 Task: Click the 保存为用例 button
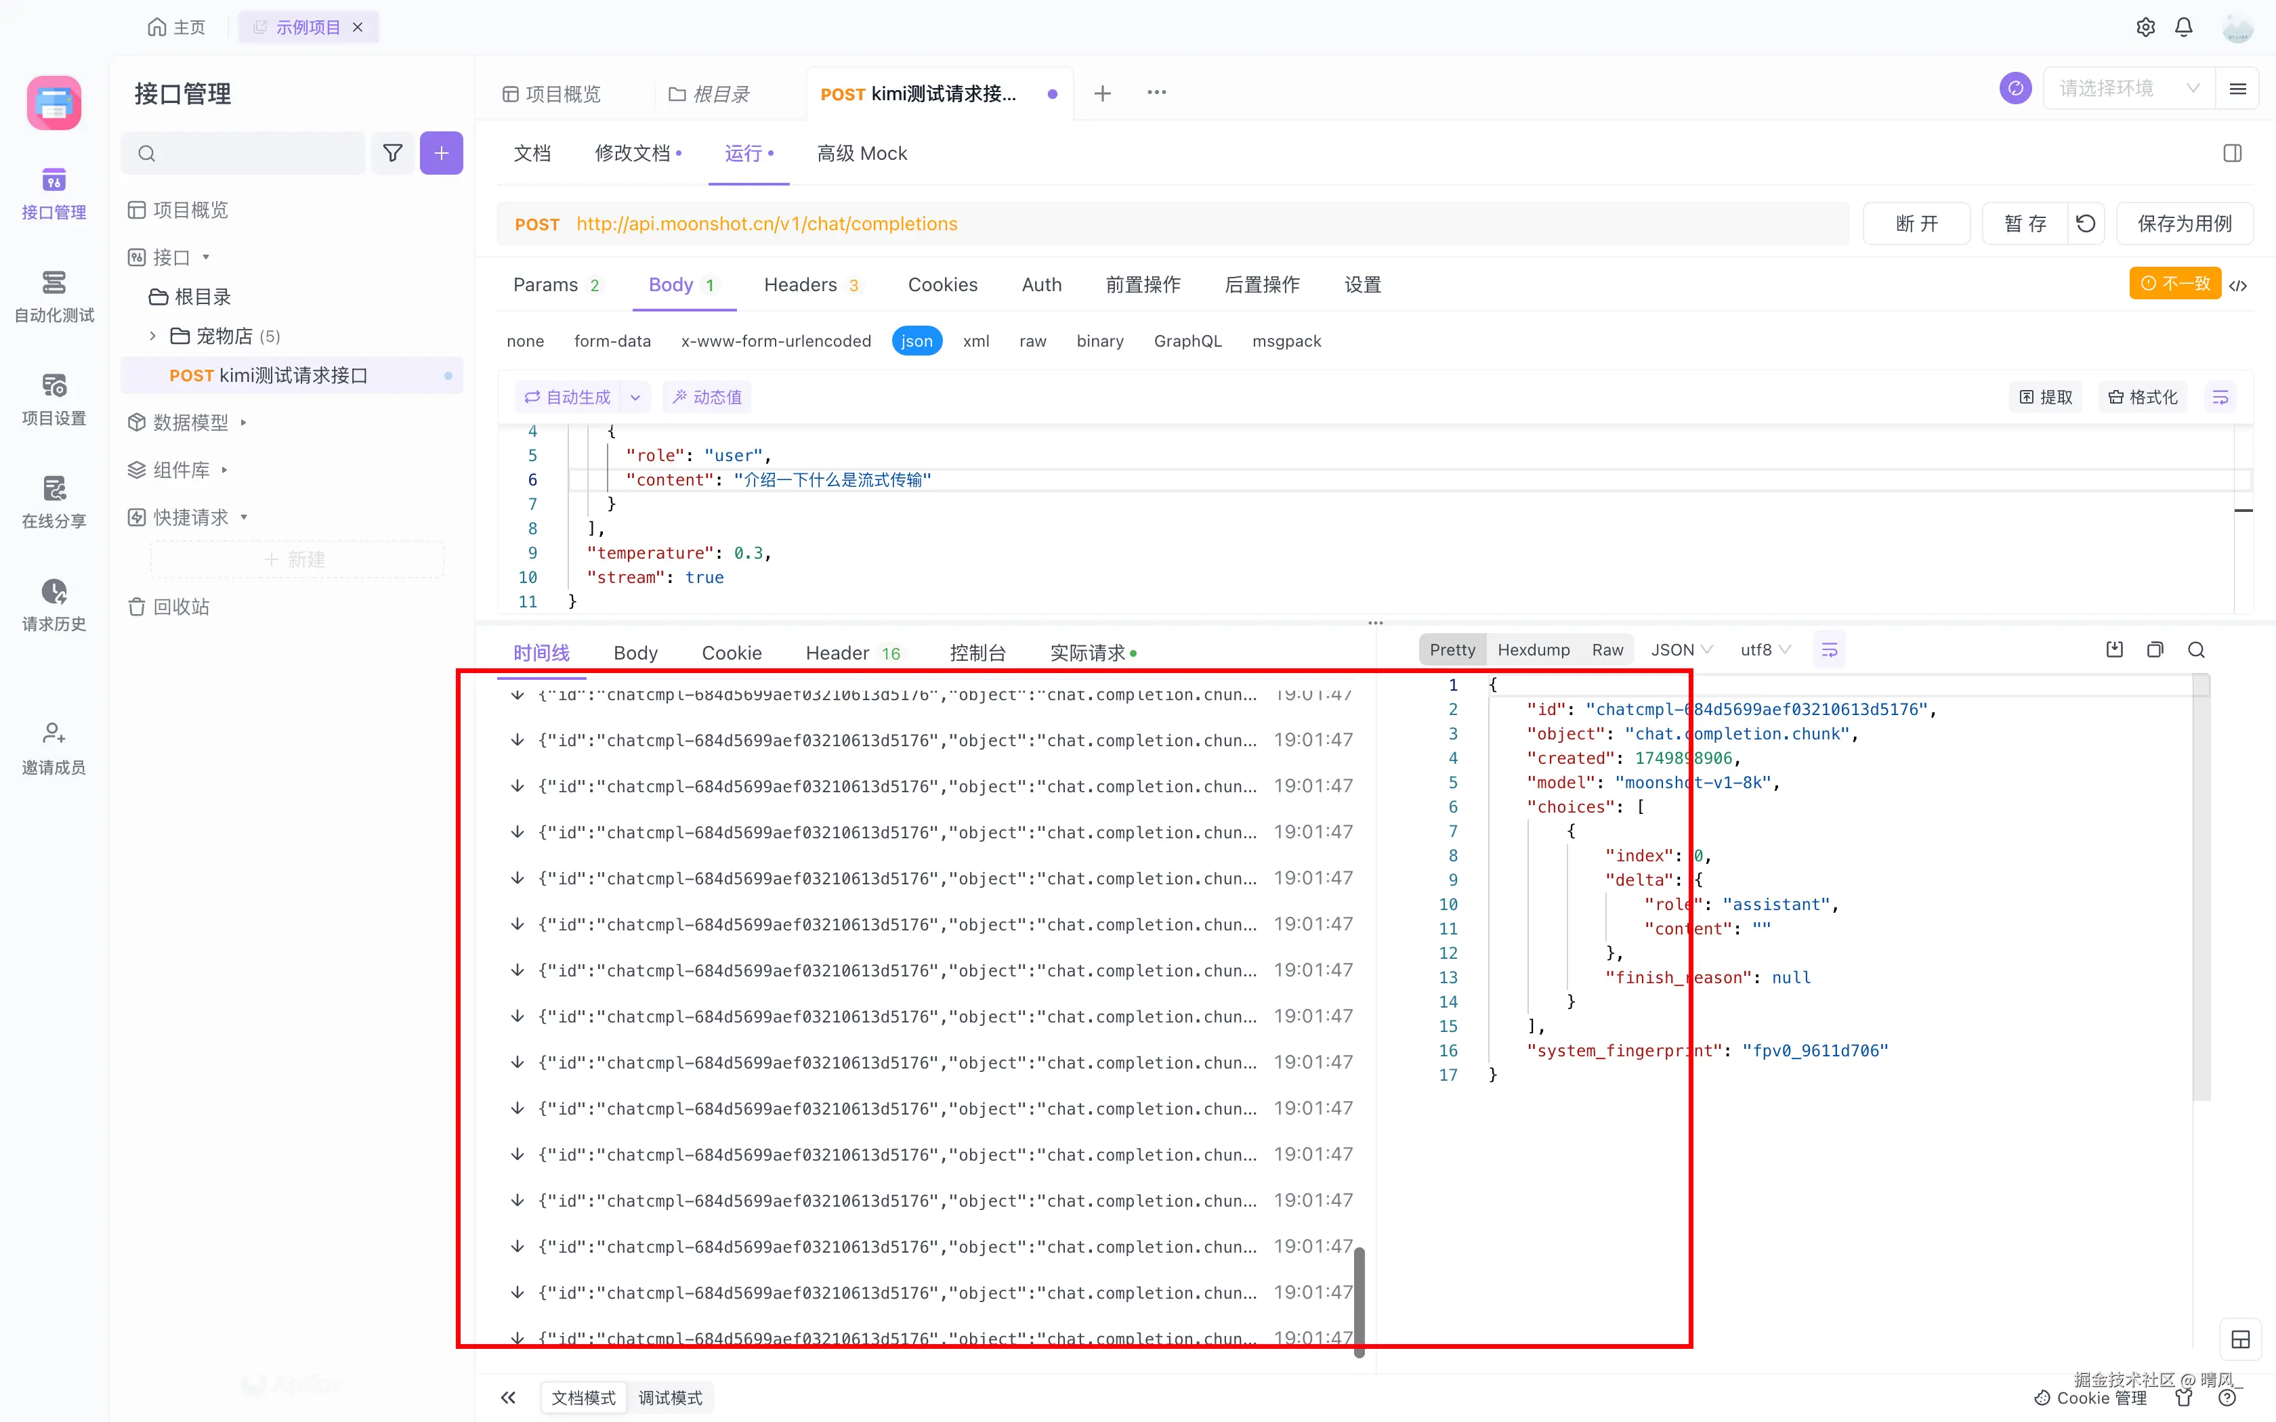pos(2184,224)
